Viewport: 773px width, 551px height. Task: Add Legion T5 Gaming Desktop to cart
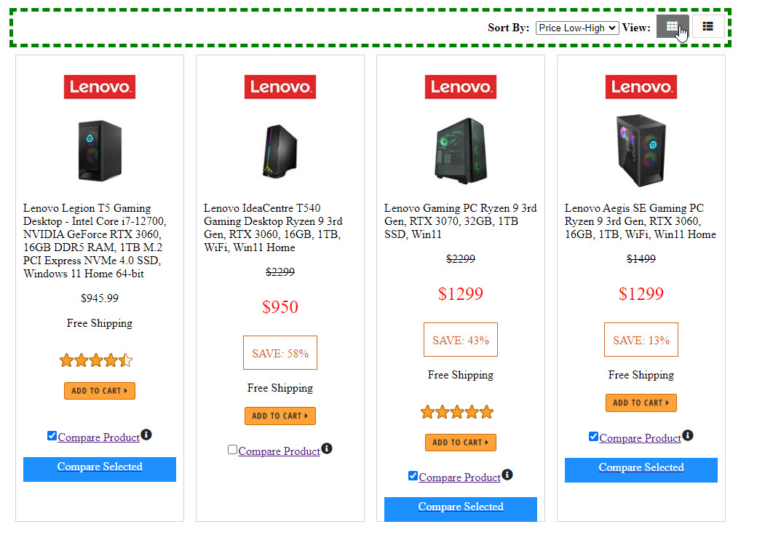100,391
